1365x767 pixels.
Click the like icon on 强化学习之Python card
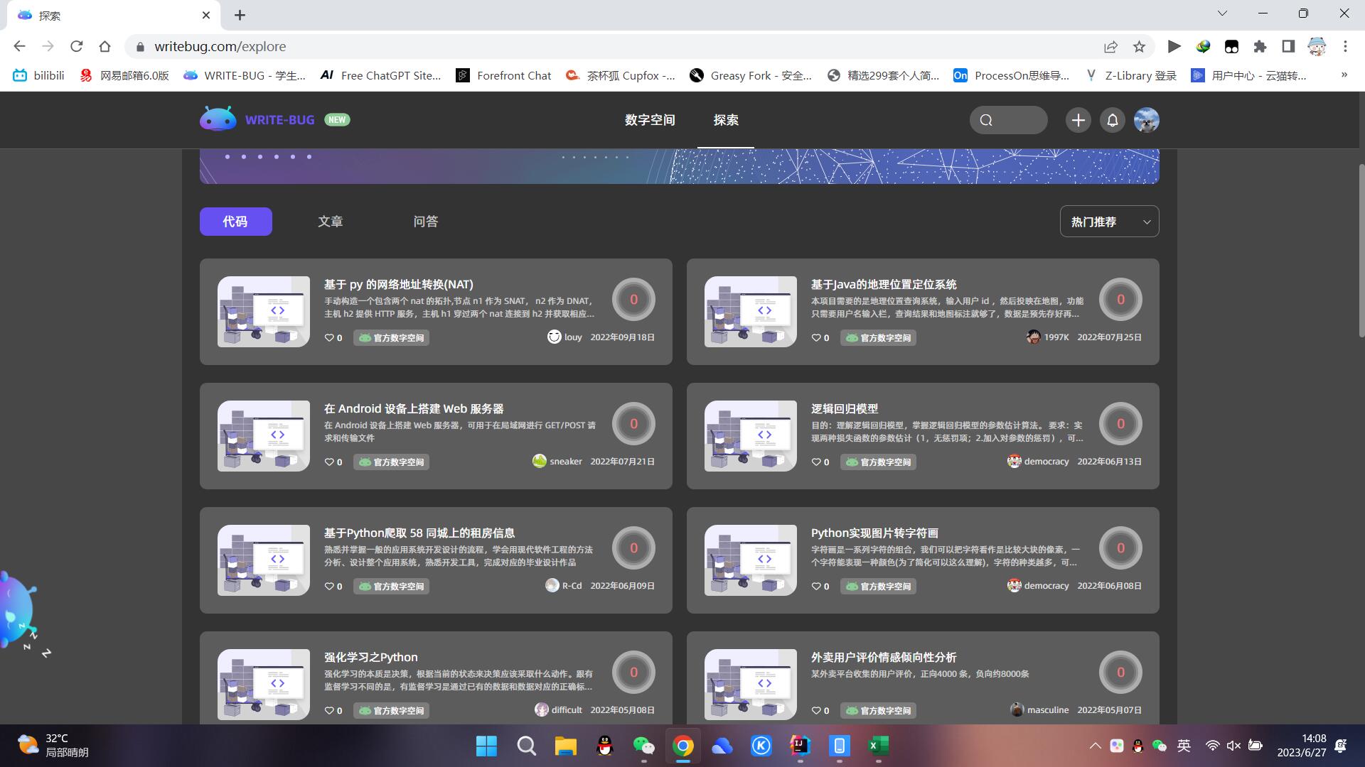pyautogui.click(x=329, y=710)
